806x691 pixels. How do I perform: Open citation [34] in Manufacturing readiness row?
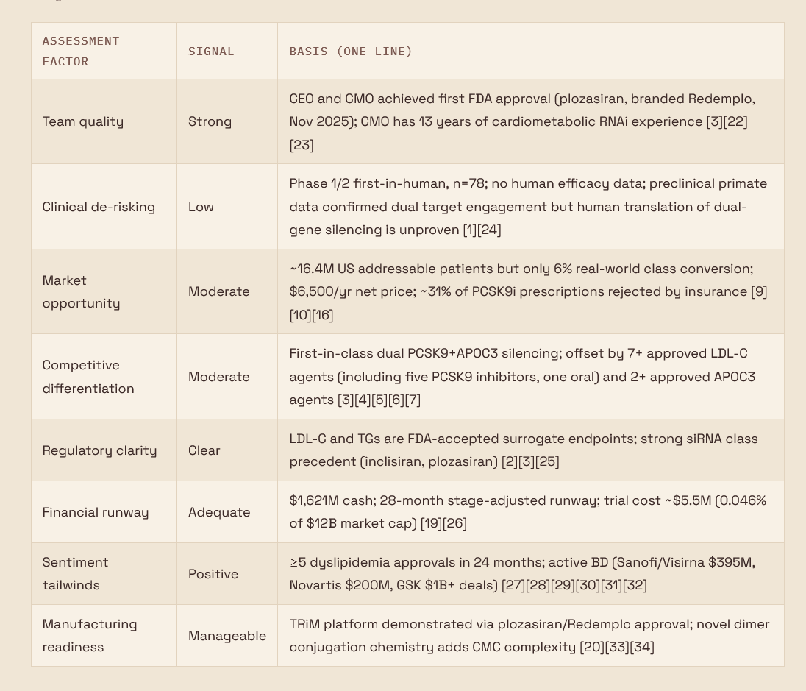642,647
